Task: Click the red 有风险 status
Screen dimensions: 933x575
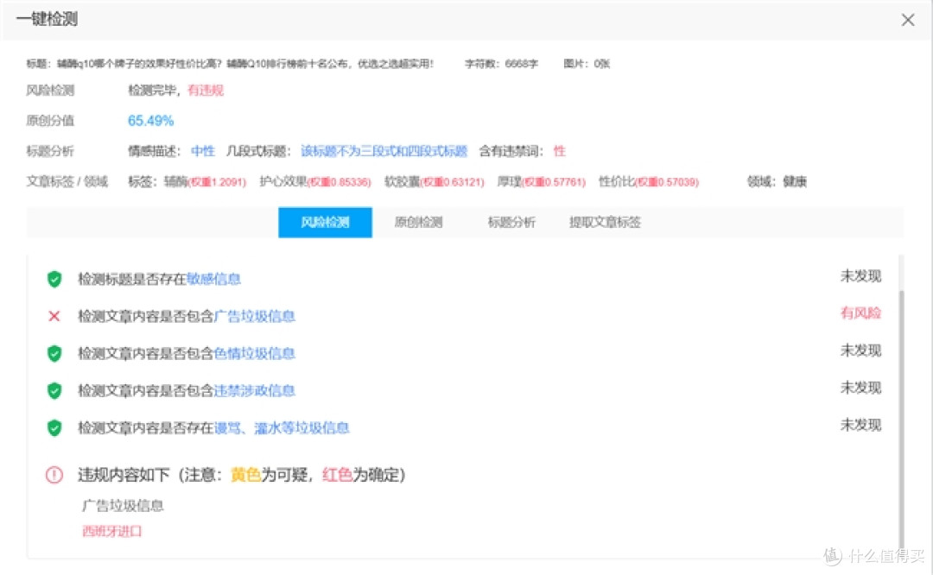Action: (x=860, y=313)
